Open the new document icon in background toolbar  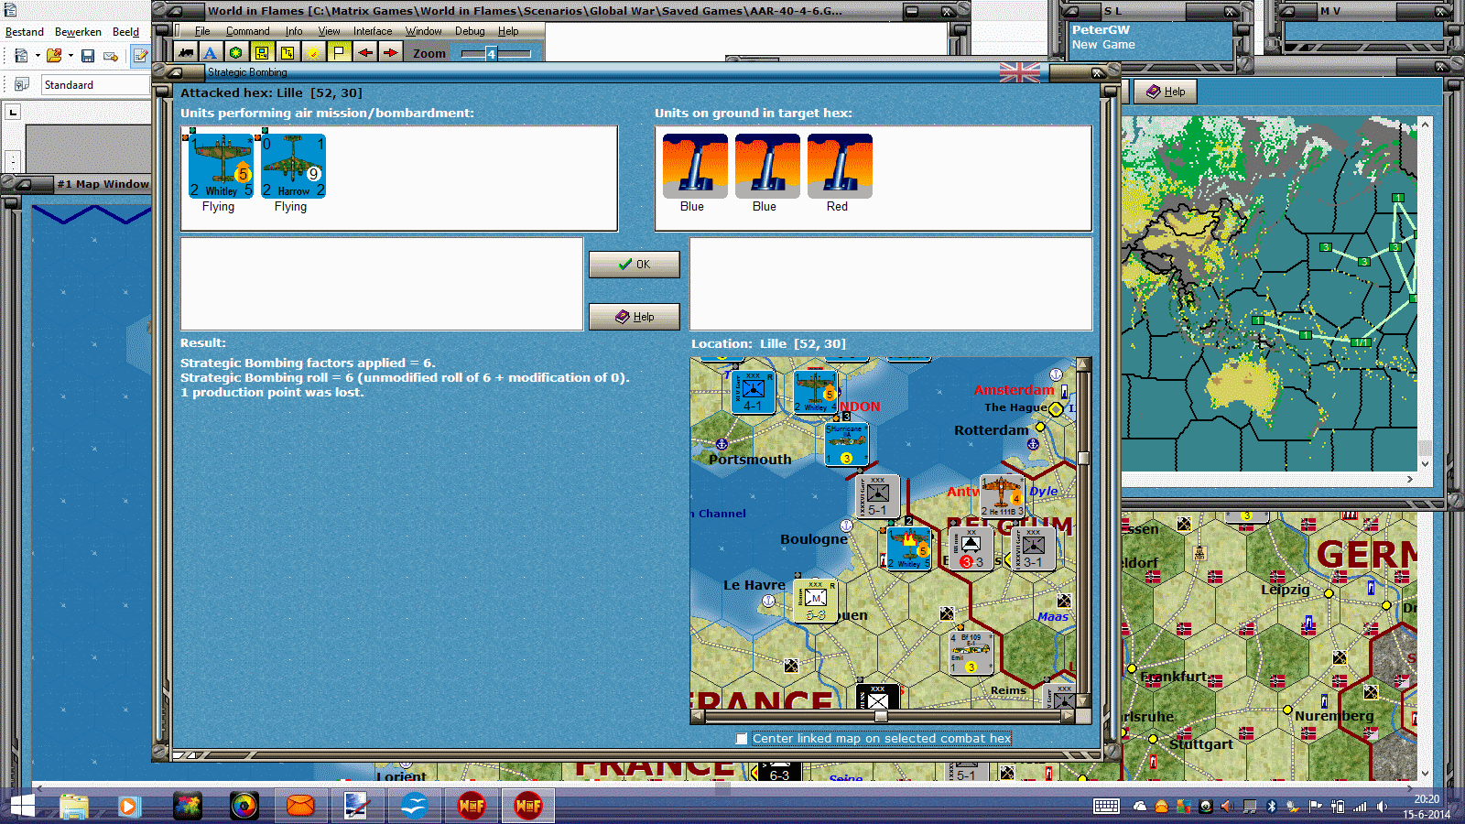tap(21, 56)
